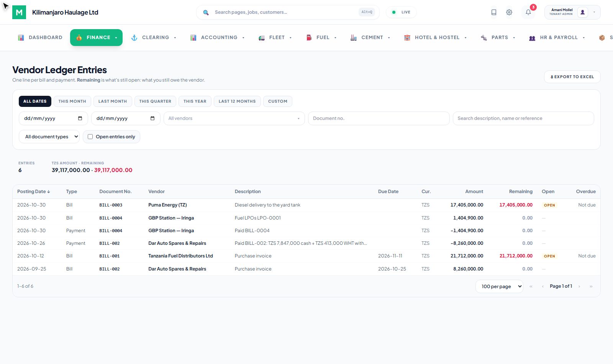Open the All vendors dropdown
This screenshot has width=613, height=364.
(x=234, y=118)
